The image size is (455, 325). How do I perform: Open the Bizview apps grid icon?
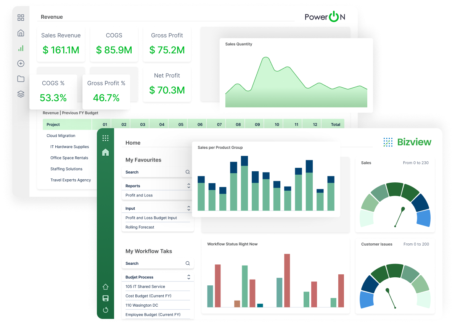click(x=105, y=138)
